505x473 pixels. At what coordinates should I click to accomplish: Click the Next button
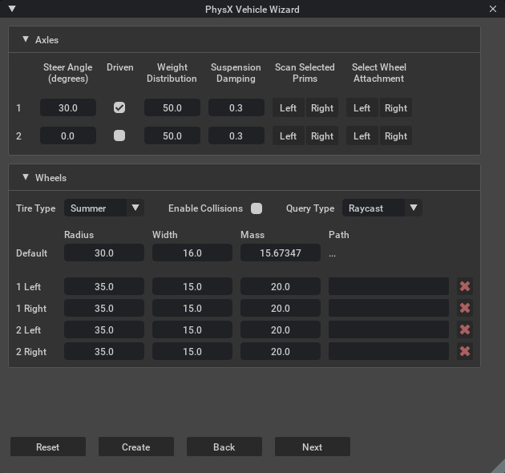point(312,447)
